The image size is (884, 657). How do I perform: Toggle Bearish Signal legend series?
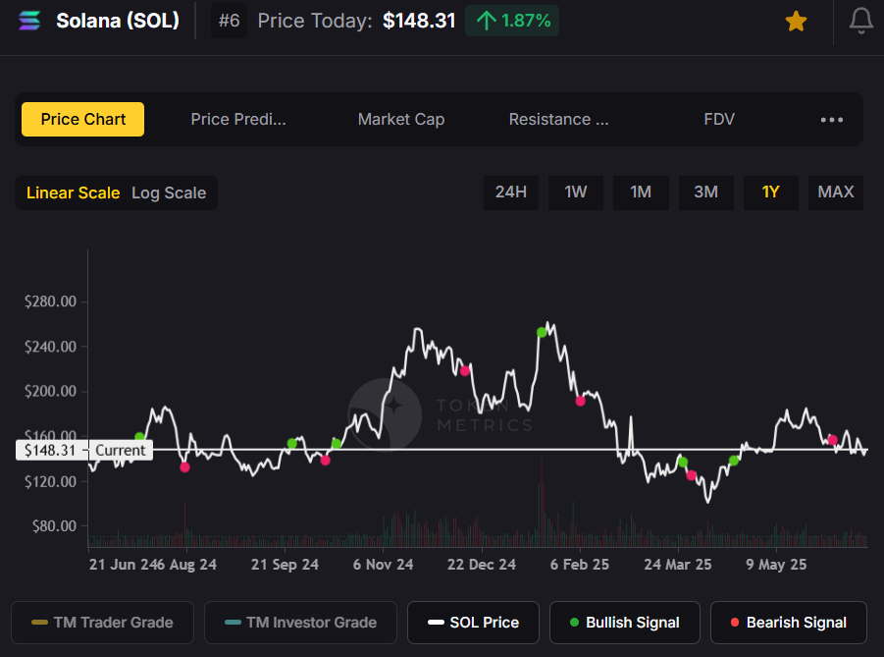point(788,623)
